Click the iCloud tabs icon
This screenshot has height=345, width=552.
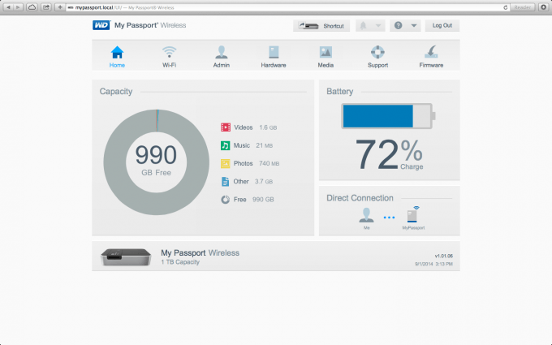[32, 7]
